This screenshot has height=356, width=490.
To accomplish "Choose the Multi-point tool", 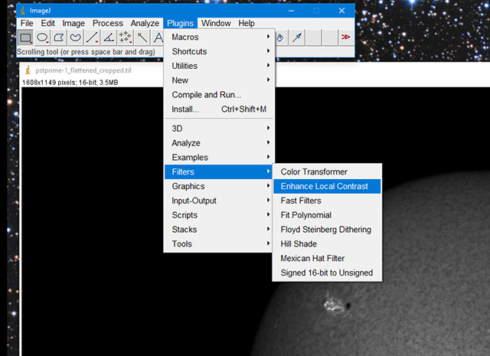I will click(x=126, y=38).
